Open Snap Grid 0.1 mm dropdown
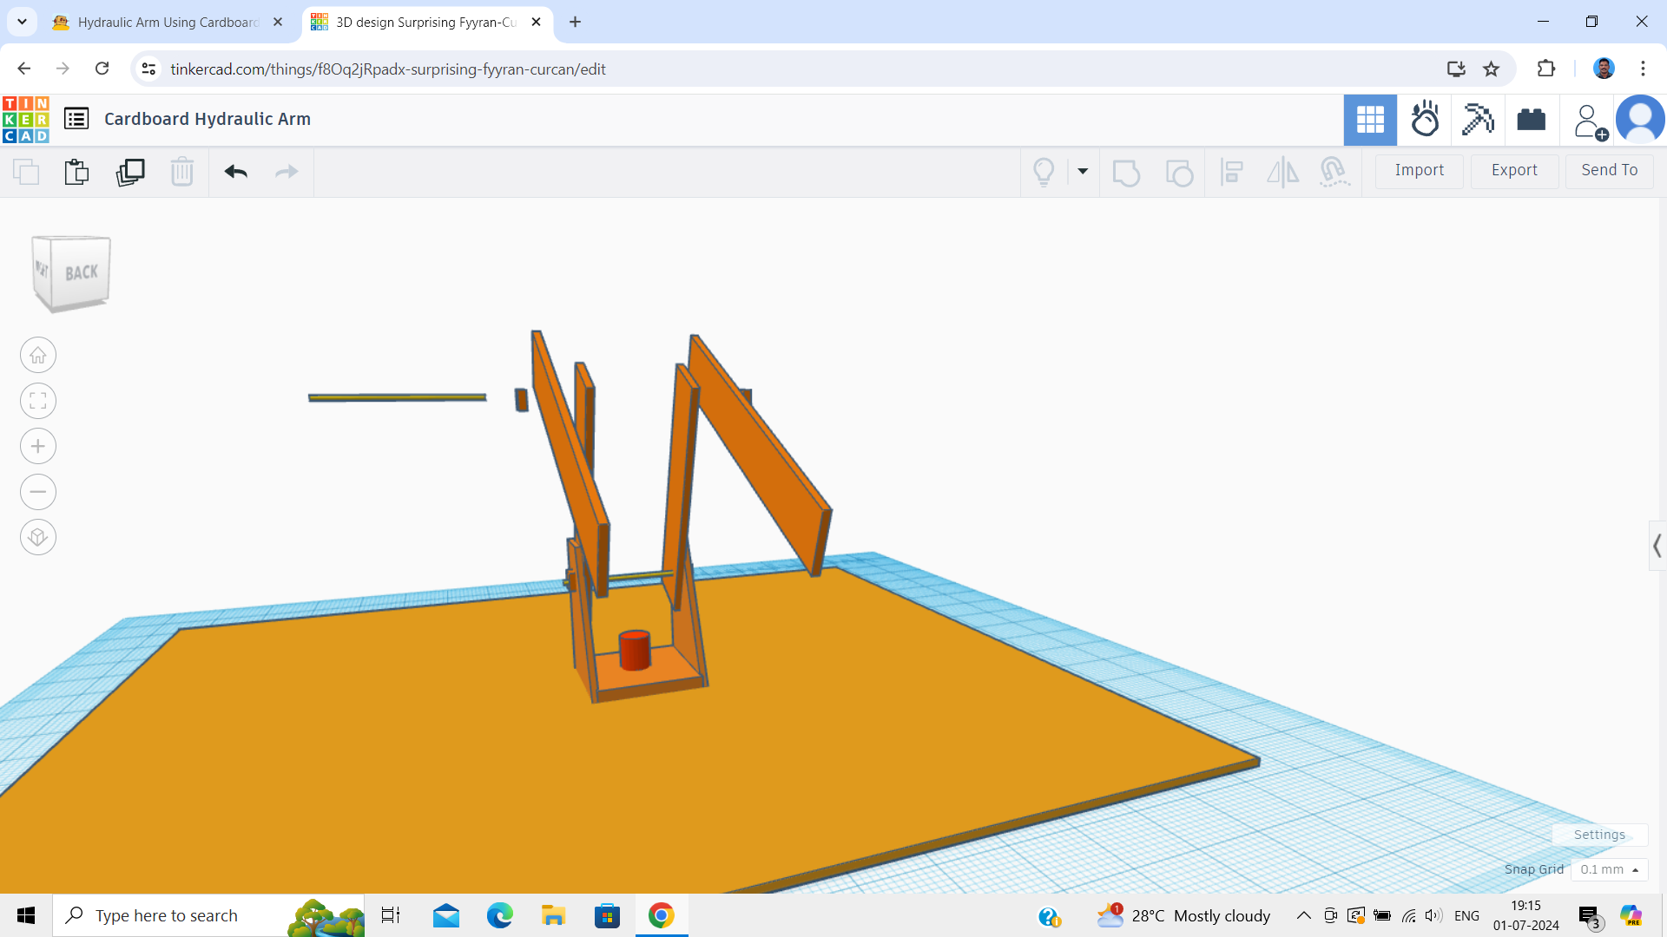Image resolution: width=1667 pixels, height=937 pixels. [1609, 869]
